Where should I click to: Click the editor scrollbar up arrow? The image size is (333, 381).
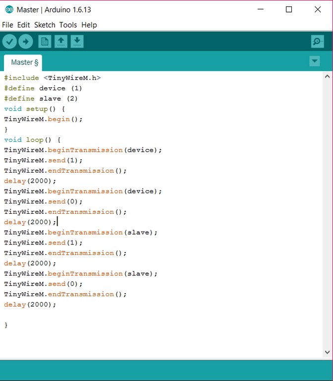(327, 76)
